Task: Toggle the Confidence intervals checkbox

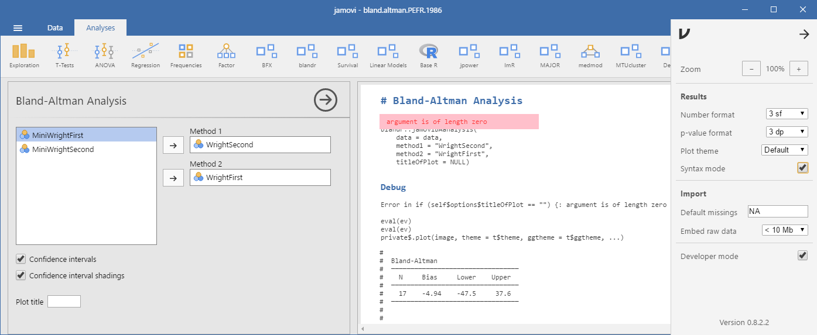Action: (21, 259)
